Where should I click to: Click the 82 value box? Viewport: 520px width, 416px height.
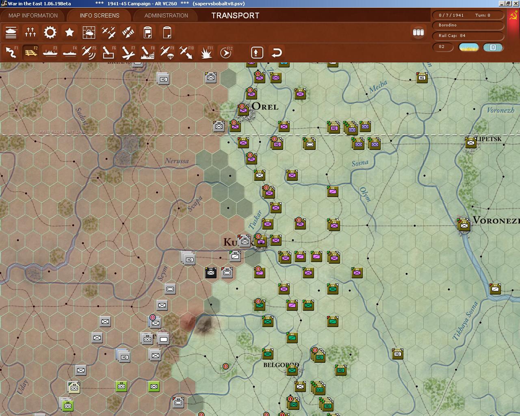pyautogui.click(x=443, y=47)
